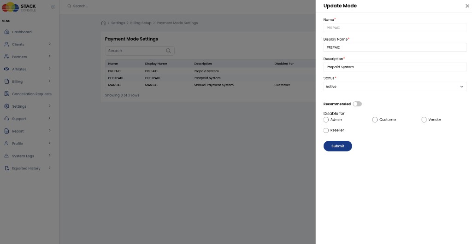This screenshot has height=244, width=472.
Task: Go to Settings breadcrumb link
Action: pos(118,23)
